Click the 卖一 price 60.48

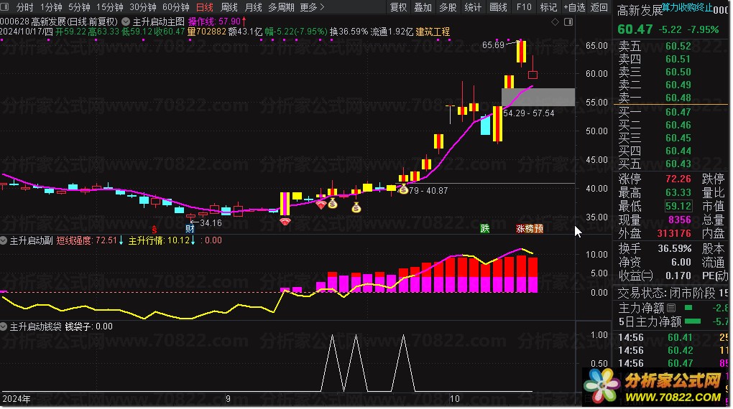tap(678, 98)
